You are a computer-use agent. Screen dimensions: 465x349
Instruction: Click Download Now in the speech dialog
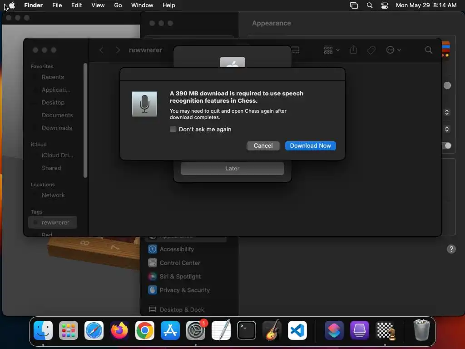click(x=310, y=146)
